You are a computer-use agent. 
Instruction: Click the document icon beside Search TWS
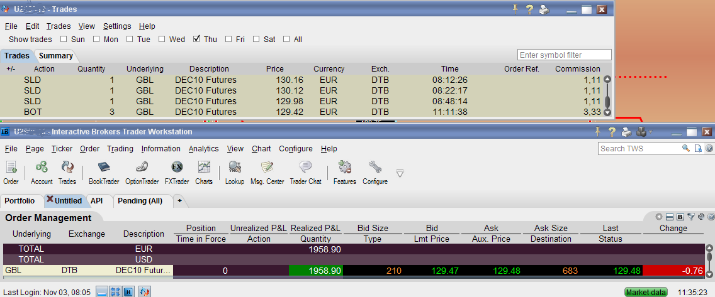click(697, 148)
